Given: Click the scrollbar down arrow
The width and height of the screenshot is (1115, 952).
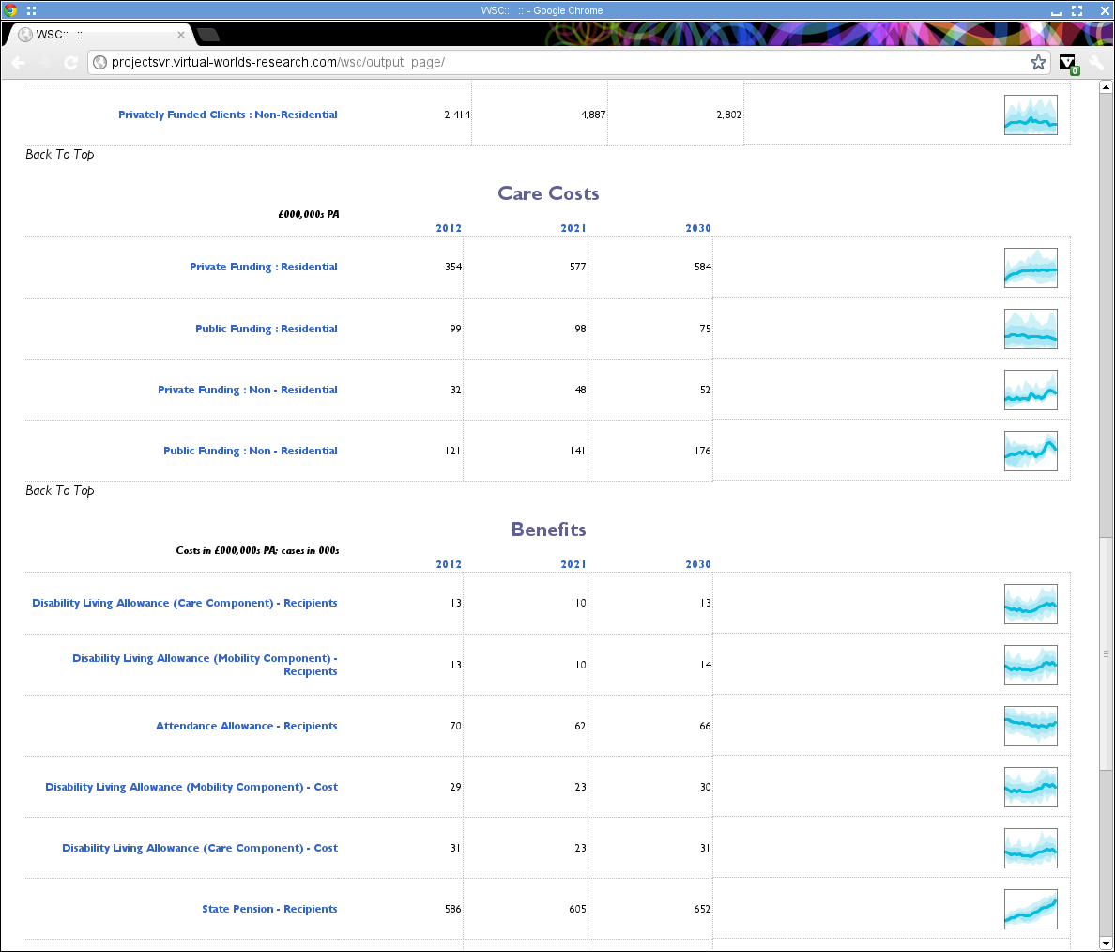Looking at the screenshot, I should pos(1106,944).
